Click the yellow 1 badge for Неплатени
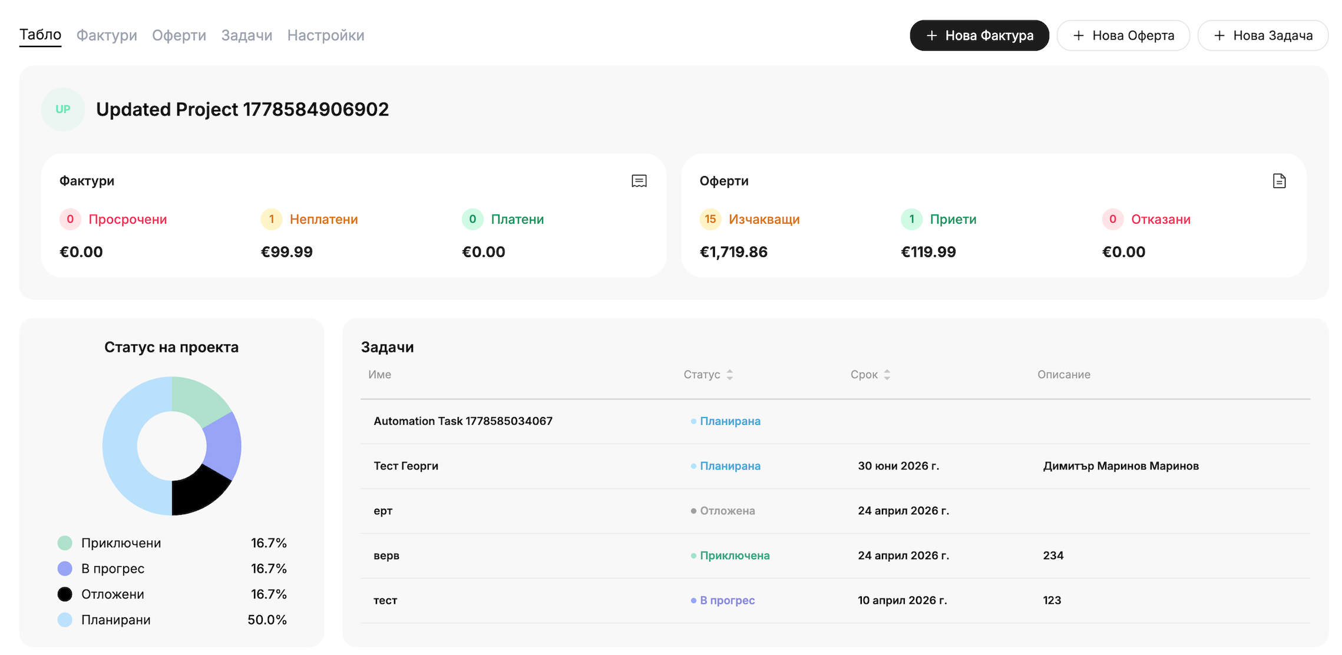 click(x=272, y=219)
